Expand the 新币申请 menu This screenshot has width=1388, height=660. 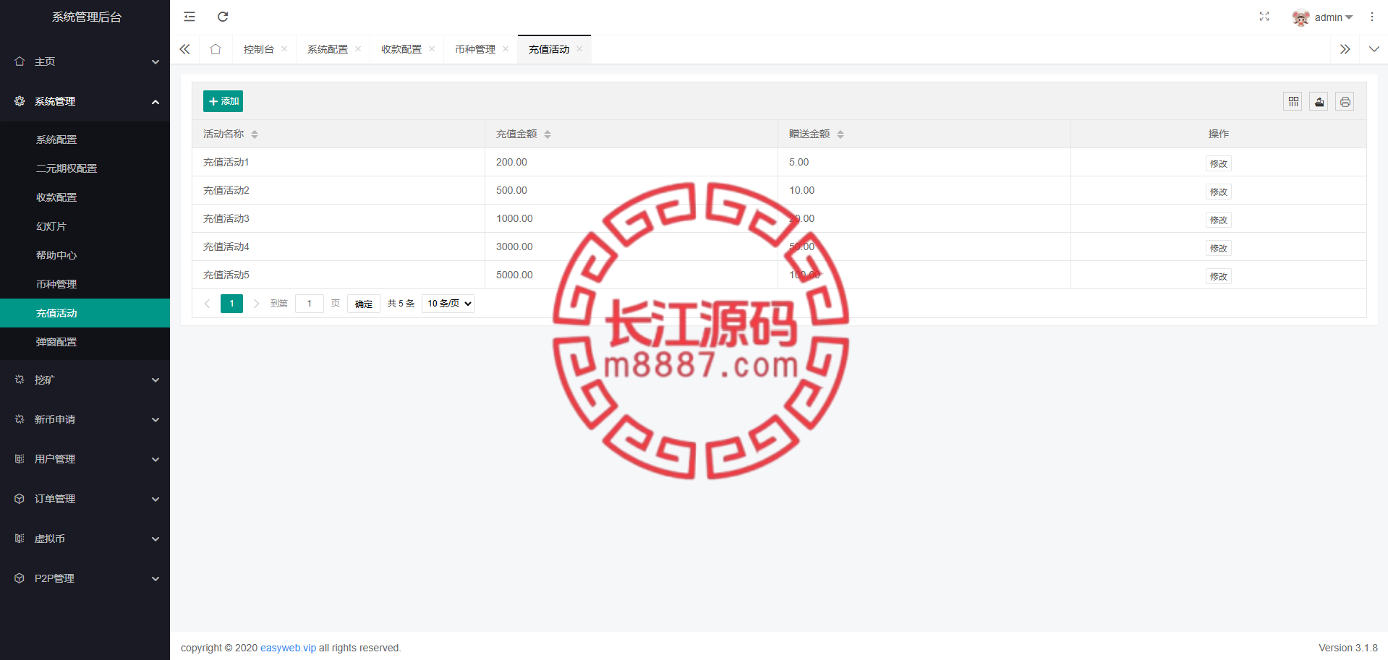click(x=156, y=420)
